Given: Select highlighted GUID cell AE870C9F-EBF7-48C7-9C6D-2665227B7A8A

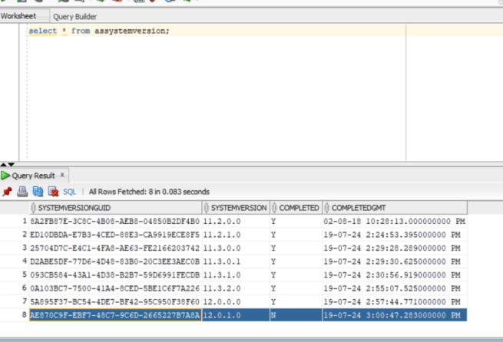Looking at the screenshot, I should click(x=115, y=315).
